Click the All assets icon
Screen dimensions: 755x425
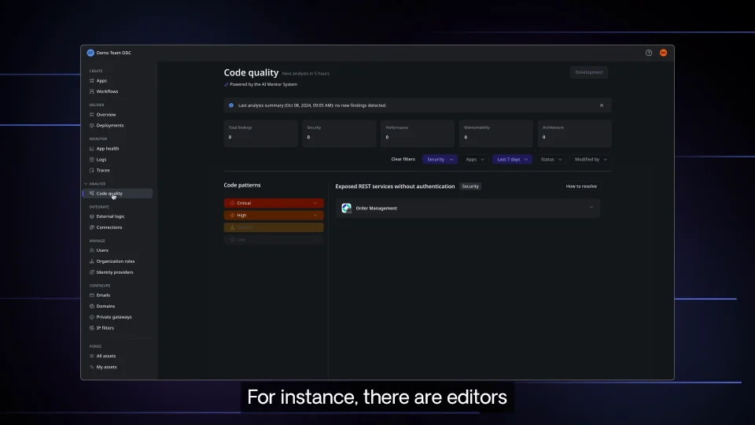91,356
